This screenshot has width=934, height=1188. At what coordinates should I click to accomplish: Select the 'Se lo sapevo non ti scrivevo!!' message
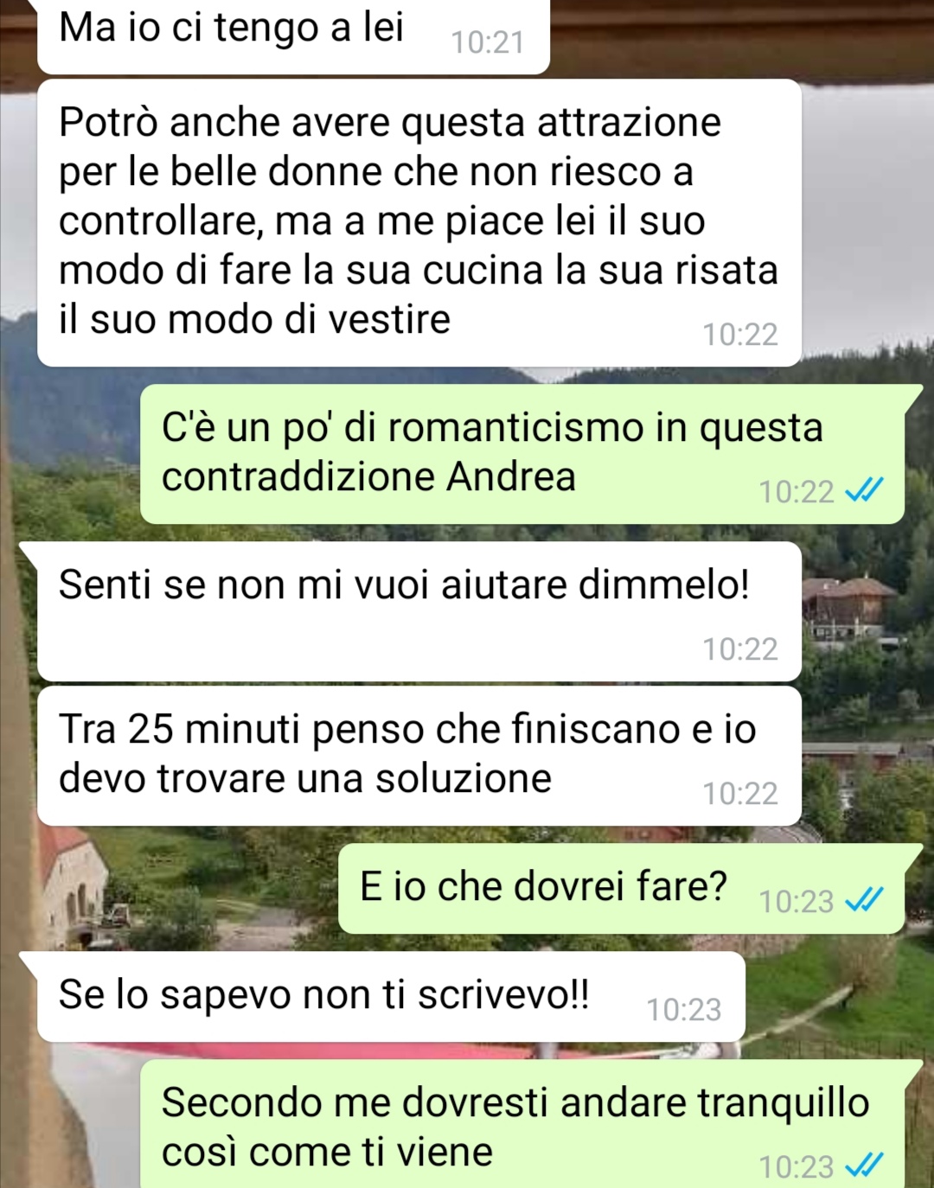[392, 997]
